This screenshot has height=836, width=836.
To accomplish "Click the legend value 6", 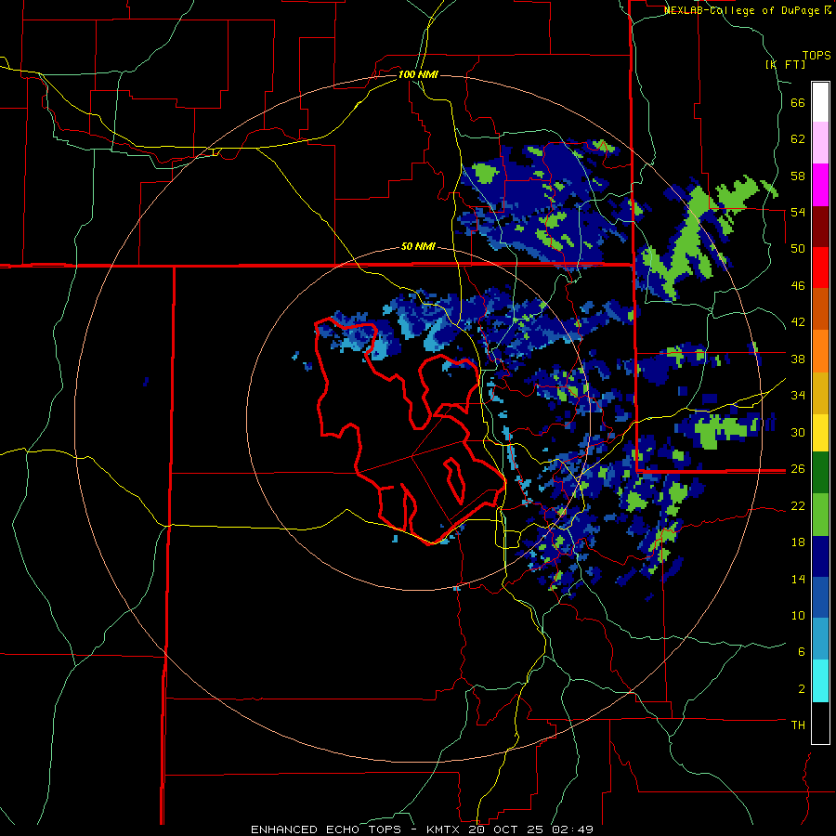I will (801, 652).
